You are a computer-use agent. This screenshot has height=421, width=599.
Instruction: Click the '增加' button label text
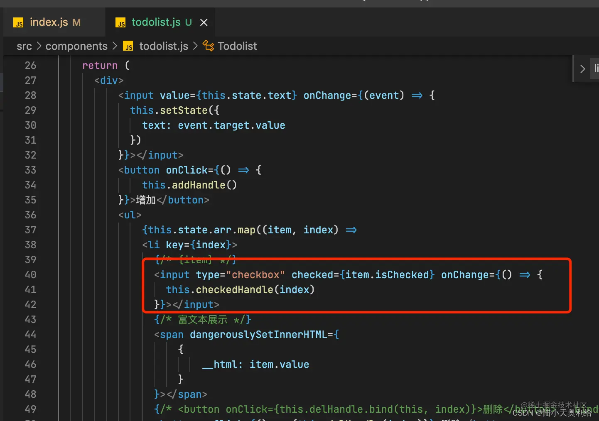point(146,200)
